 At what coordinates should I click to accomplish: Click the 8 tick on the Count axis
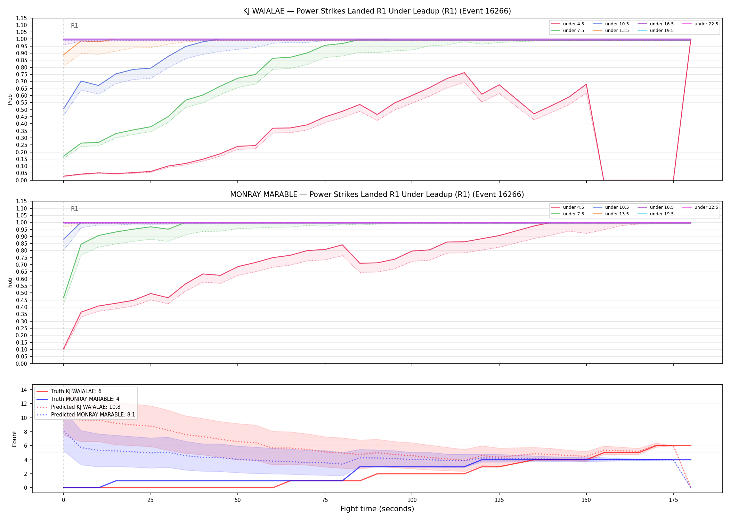[x=25, y=432]
